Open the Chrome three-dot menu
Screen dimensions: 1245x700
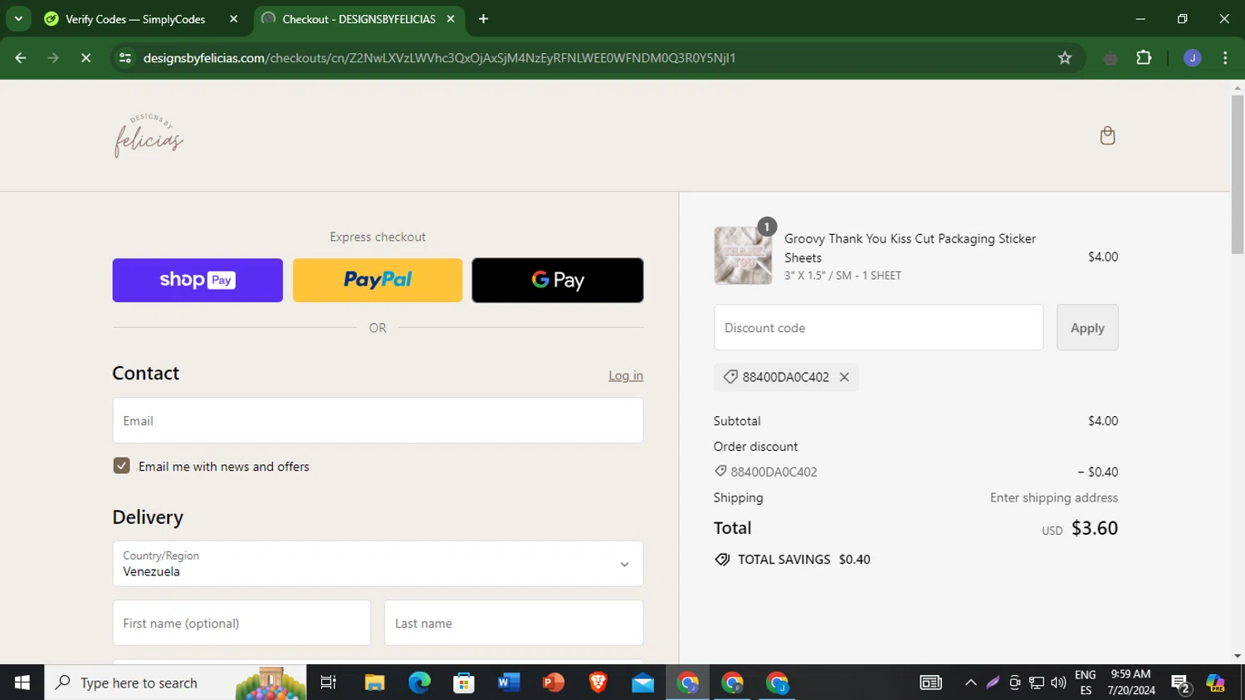[1225, 58]
